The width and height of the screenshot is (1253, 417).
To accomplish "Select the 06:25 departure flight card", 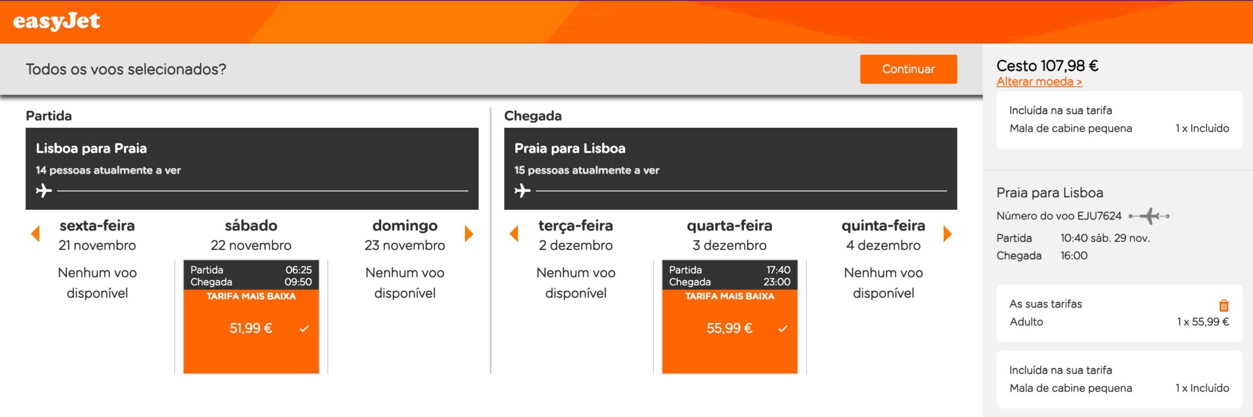I will [x=251, y=317].
